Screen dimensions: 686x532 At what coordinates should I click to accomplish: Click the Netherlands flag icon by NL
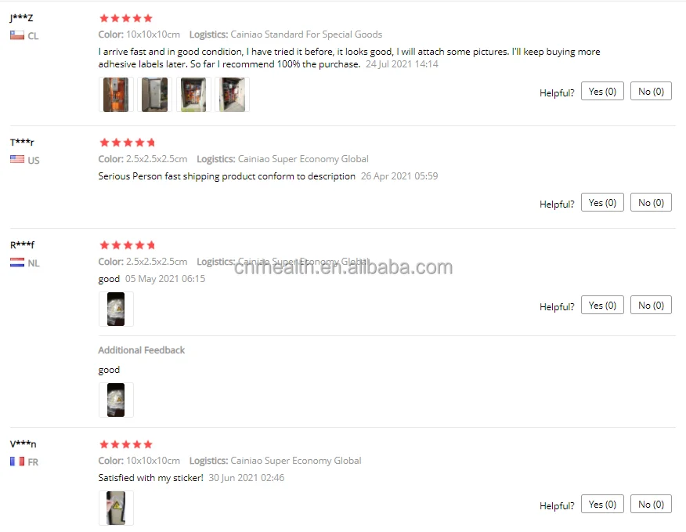(17, 262)
